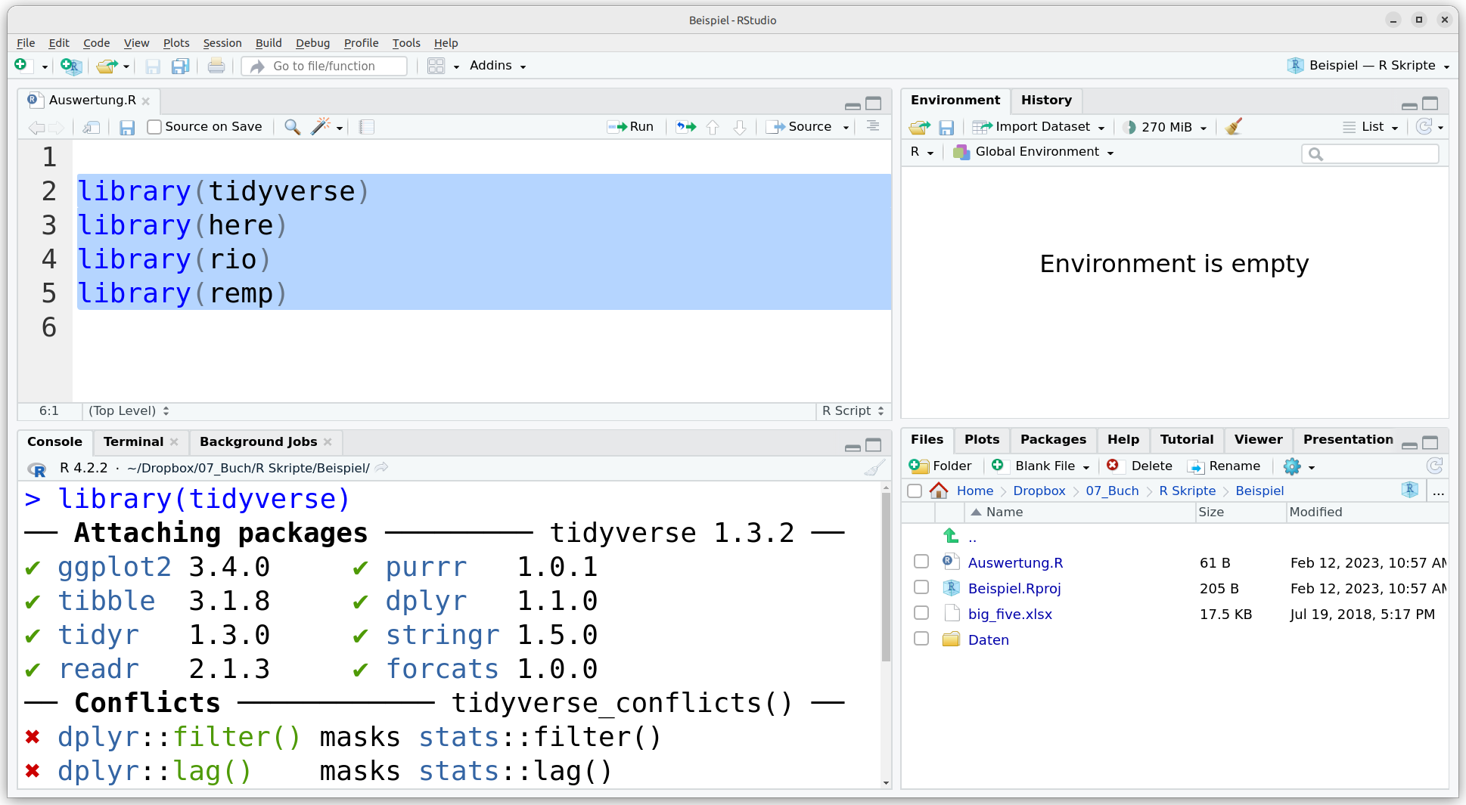Click the Create Project icon

pos(70,66)
